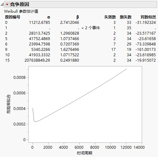Select β value 1.0737466

(x=69, y=39)
